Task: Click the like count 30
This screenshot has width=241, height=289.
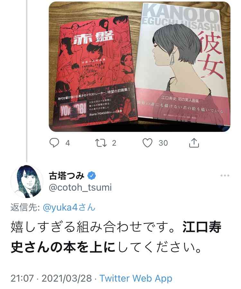Action: tap(163, 143)
